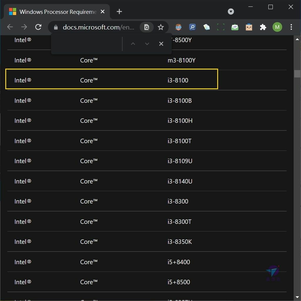Click the vertical scrollbar thumb
Image resolution: width=301 pixels, height=301 pixels.
[x=297, y=74]
